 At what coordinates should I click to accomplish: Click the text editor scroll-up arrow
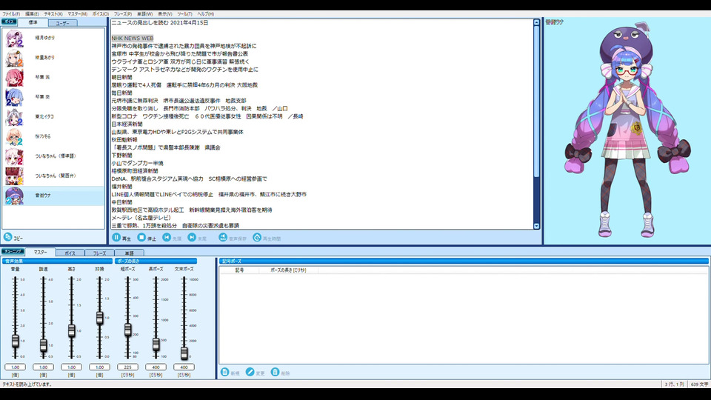click(x=536, y=22)
